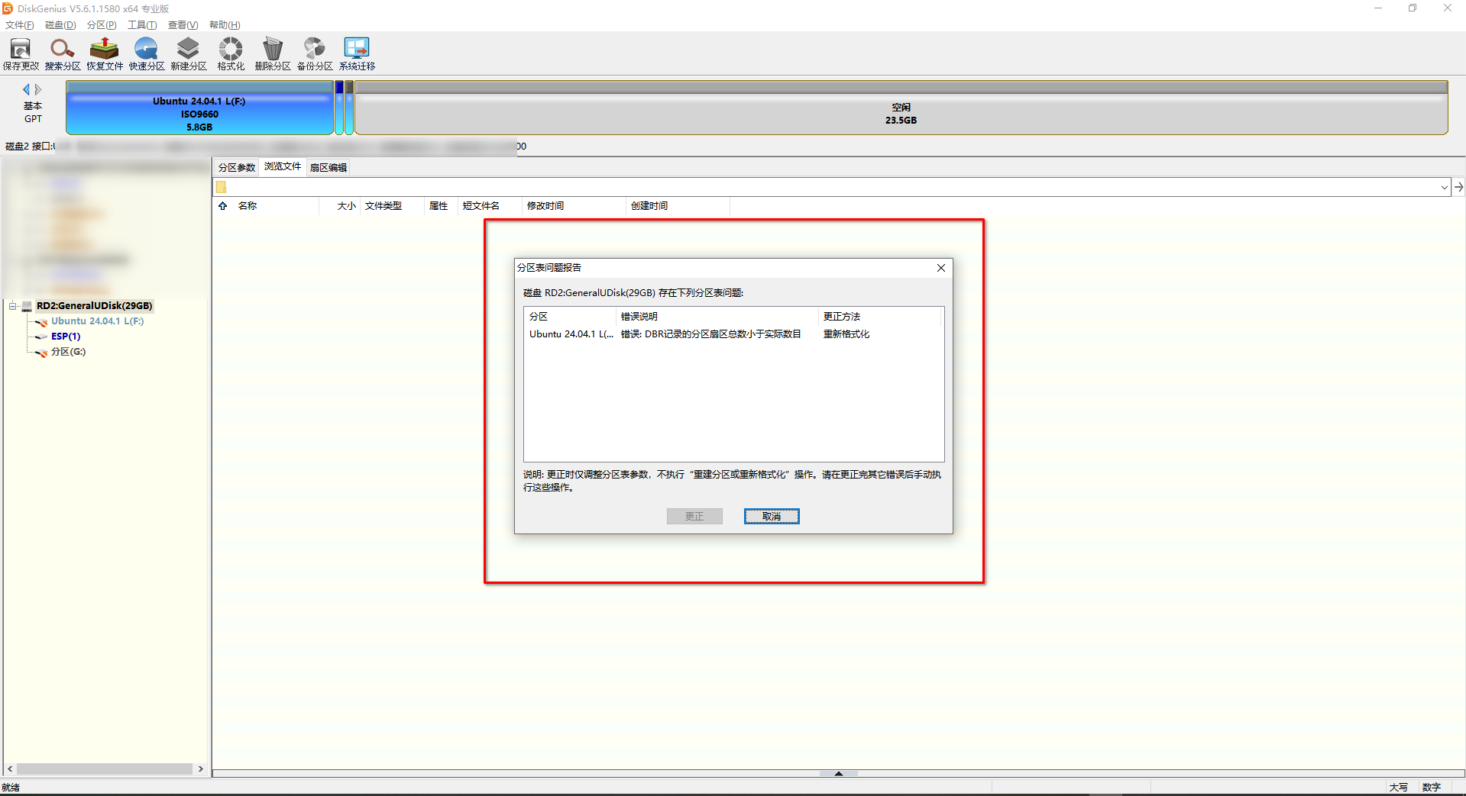
Task: Sort by the 属性 column header
Action: (442, 206)
